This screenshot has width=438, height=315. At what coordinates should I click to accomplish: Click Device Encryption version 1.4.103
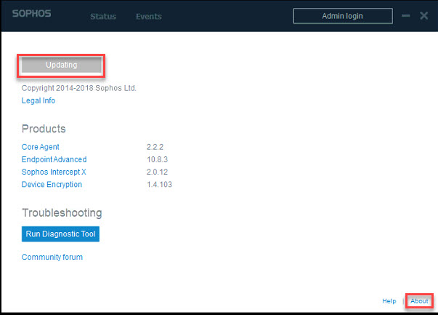coord(159,184)
